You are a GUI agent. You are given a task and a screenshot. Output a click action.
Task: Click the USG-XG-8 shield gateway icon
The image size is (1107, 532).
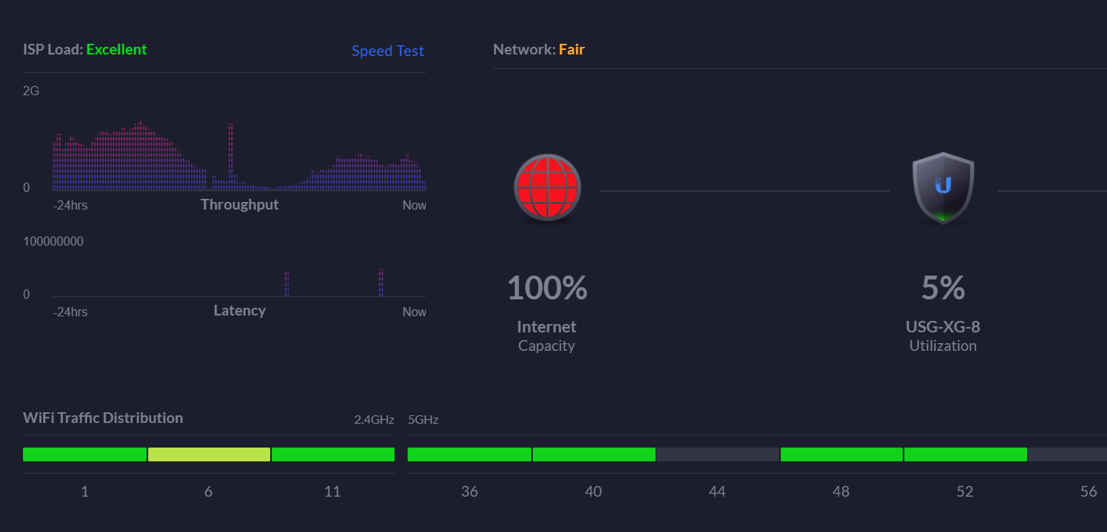tap(943, 188)
